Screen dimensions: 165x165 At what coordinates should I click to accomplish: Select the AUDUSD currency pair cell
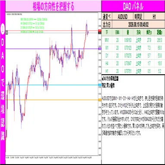[x=123, y=17]
